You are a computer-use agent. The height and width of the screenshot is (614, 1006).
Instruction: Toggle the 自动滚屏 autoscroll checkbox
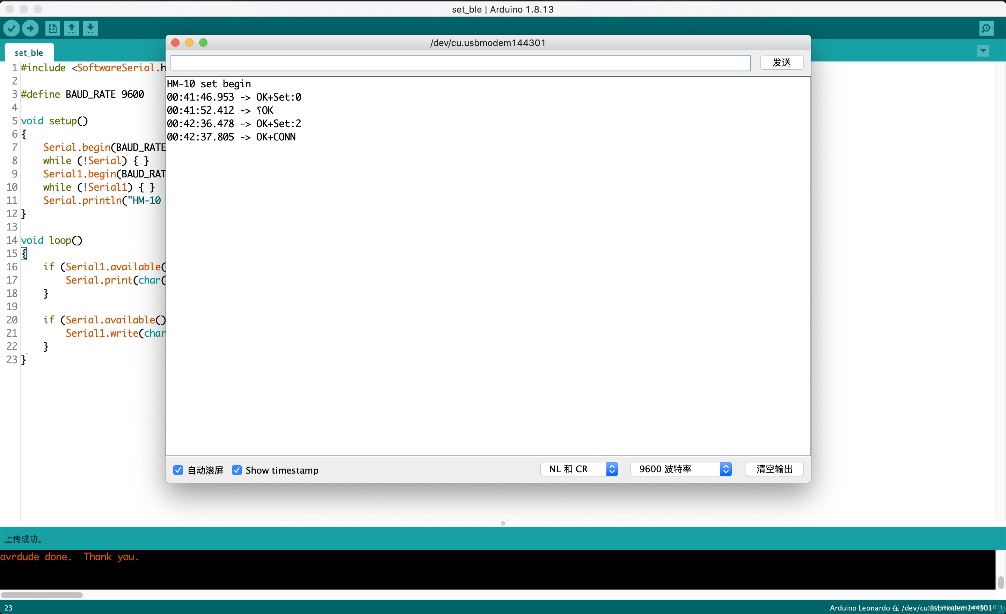(x=178, y=470)
